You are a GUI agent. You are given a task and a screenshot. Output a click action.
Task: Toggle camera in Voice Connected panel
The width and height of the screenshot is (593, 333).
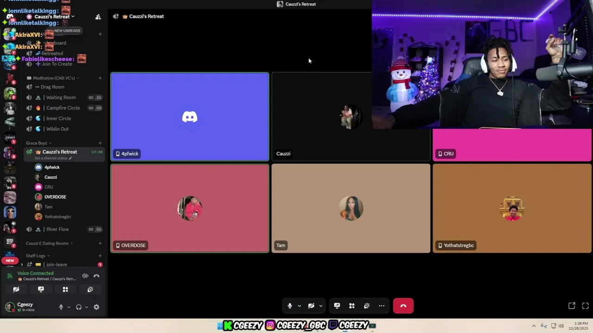click(x=16, y=290)
